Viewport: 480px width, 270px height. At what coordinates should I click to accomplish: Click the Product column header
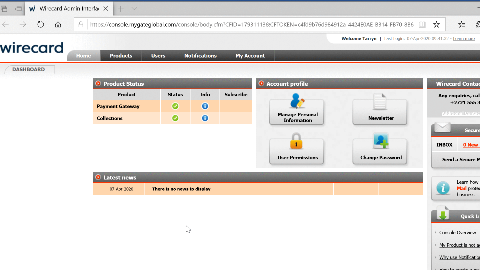127,94
